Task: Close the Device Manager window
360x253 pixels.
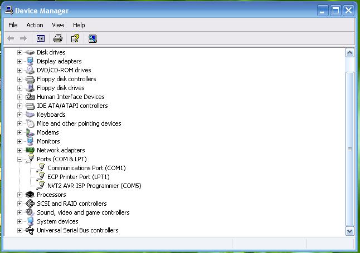Action: coord(348,11)
